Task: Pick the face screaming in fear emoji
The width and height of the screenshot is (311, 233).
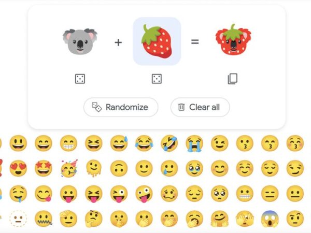Action: pos(270,219)
